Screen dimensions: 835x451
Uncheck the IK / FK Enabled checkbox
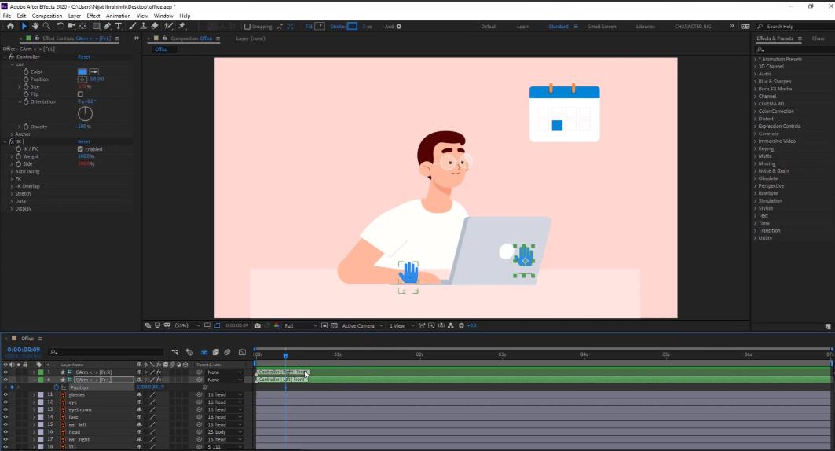coord(80,149)
